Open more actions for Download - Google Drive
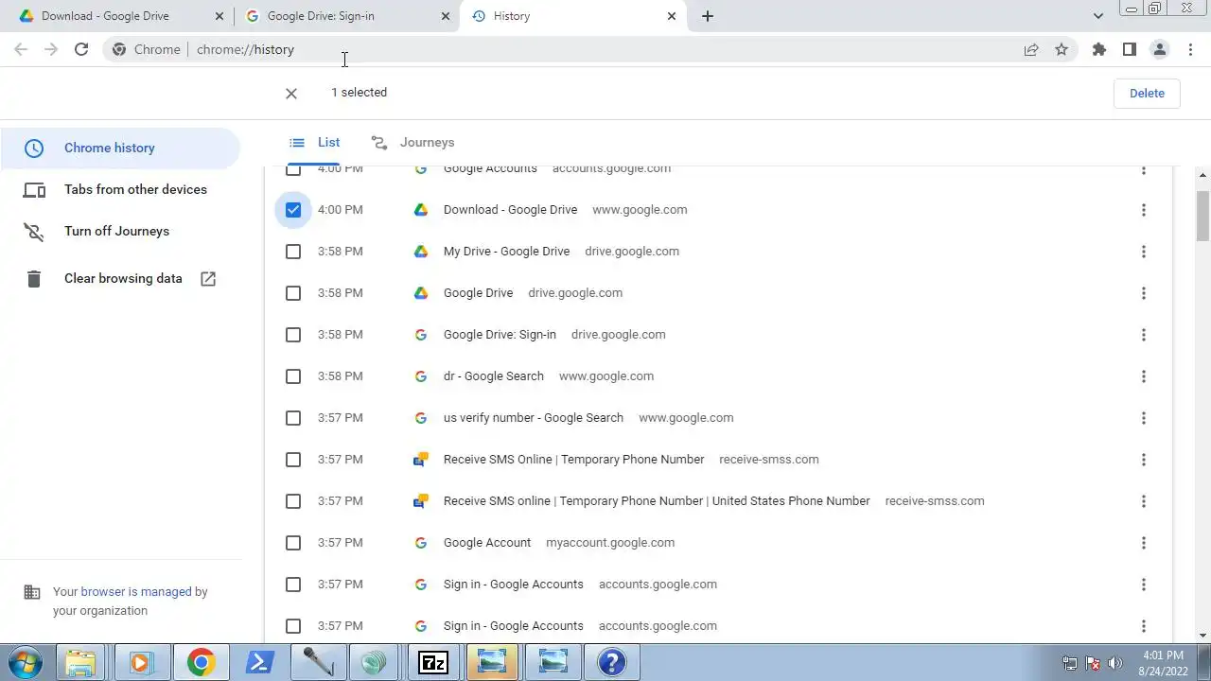This screenshot has width=1211, height=681. point(1143,210)
